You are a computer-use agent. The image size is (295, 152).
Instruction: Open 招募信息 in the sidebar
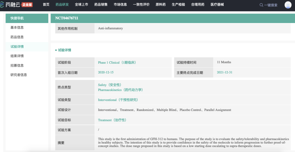17,65
